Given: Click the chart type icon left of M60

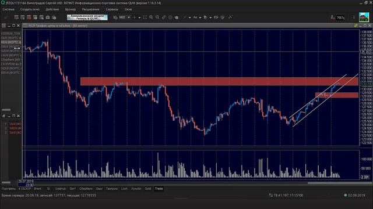Looking at the screenshot, I should (x=115, y=17).
